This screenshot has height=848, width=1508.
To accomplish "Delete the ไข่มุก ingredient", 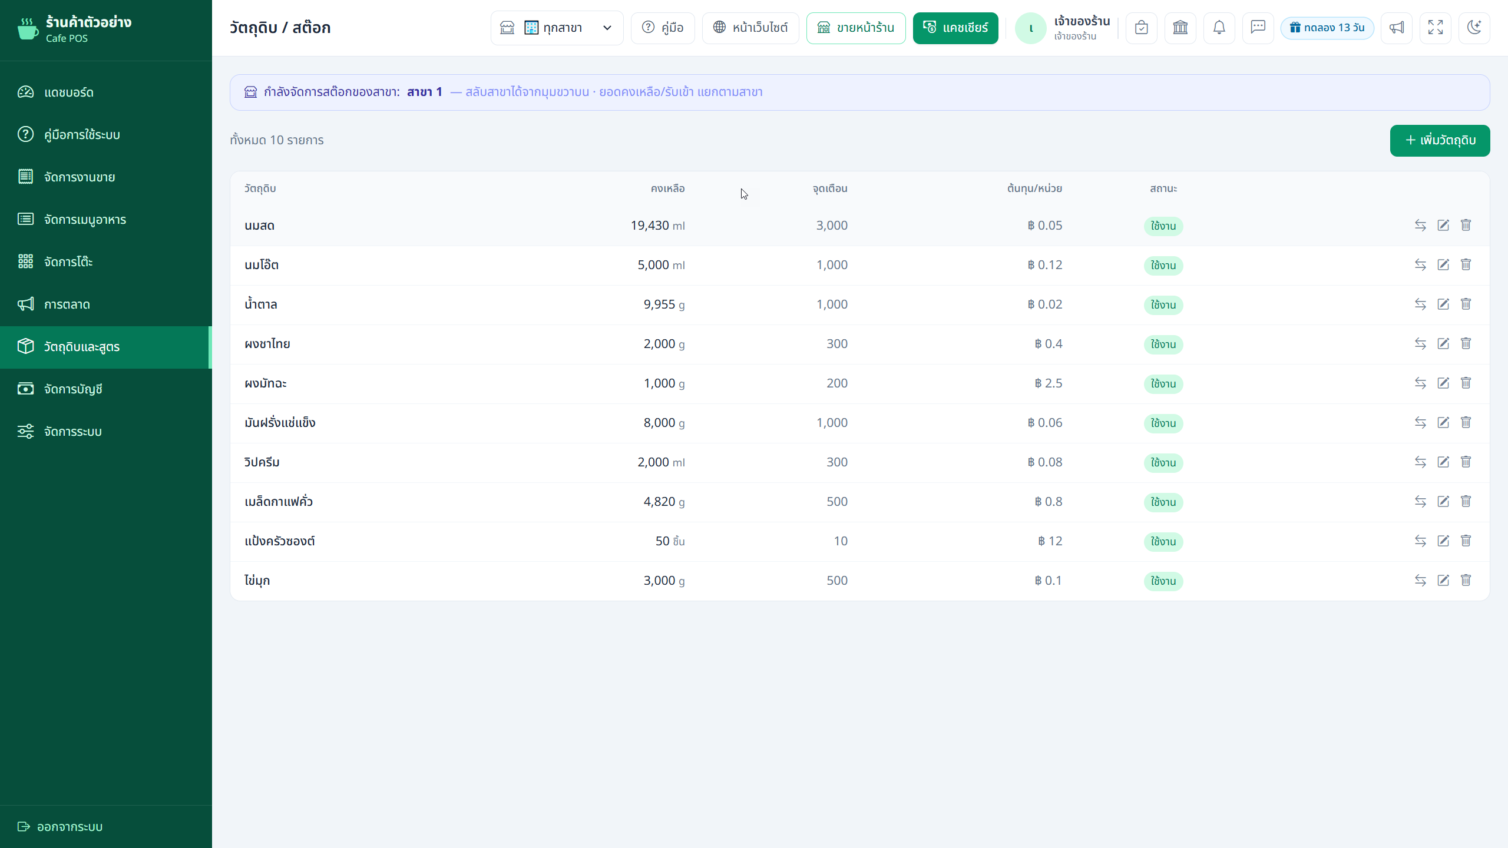I will 1466,580.
